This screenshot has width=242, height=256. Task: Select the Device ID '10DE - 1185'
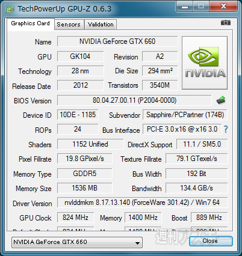[x=78, y=115]
